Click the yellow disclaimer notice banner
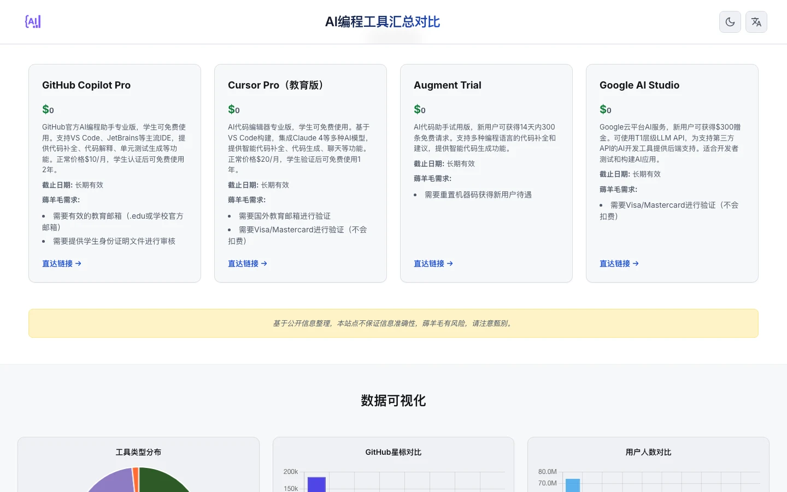Image resolution: width=787 pixels, height=492 pixels. click(x=393, y=323)
